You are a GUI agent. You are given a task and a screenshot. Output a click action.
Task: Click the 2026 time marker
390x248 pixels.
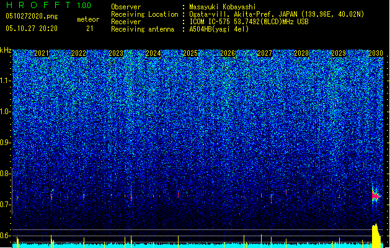pos(228,53)
